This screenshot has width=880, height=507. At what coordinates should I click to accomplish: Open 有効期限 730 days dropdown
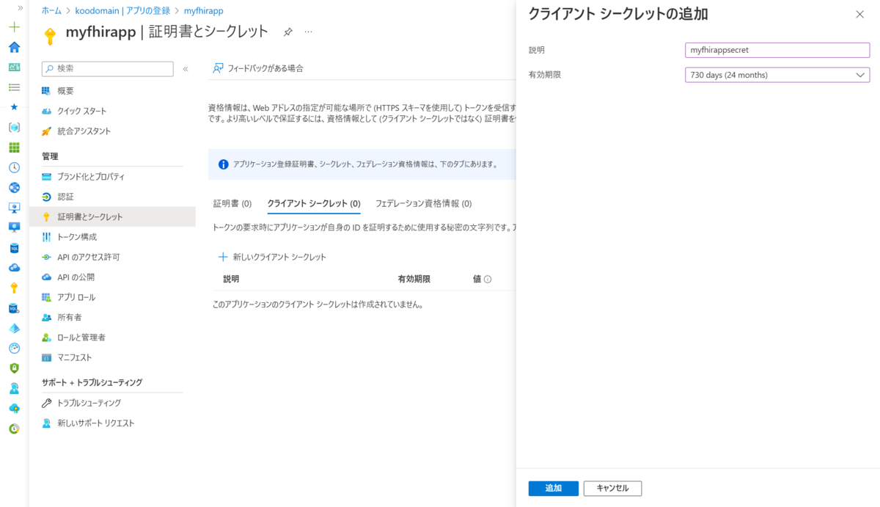[777, 75]
